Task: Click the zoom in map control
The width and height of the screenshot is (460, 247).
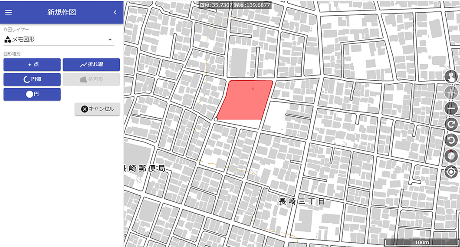Action: click(x=452, y=92)
